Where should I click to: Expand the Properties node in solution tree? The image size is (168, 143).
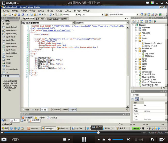[136, 28]
